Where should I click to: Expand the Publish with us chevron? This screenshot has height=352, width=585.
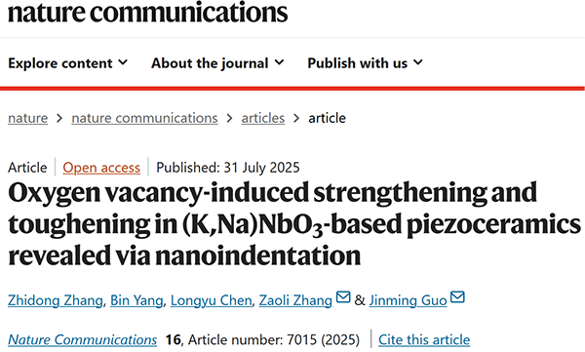[418, 62]
